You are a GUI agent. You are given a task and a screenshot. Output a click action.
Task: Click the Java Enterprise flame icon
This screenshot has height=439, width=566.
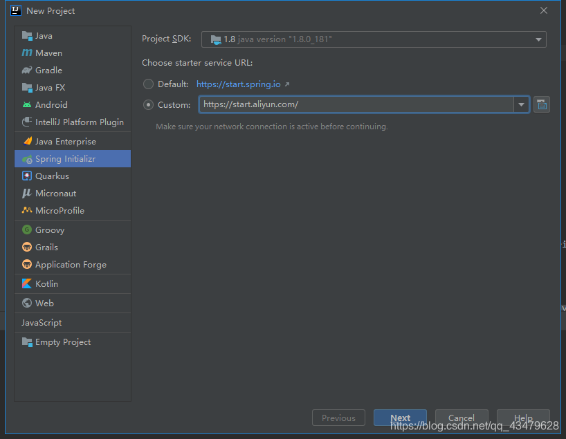pos(27,142)
